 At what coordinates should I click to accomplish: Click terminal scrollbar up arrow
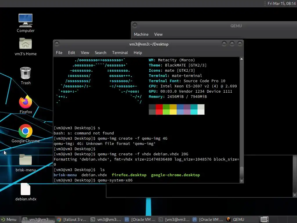click(x=242, y=59)
